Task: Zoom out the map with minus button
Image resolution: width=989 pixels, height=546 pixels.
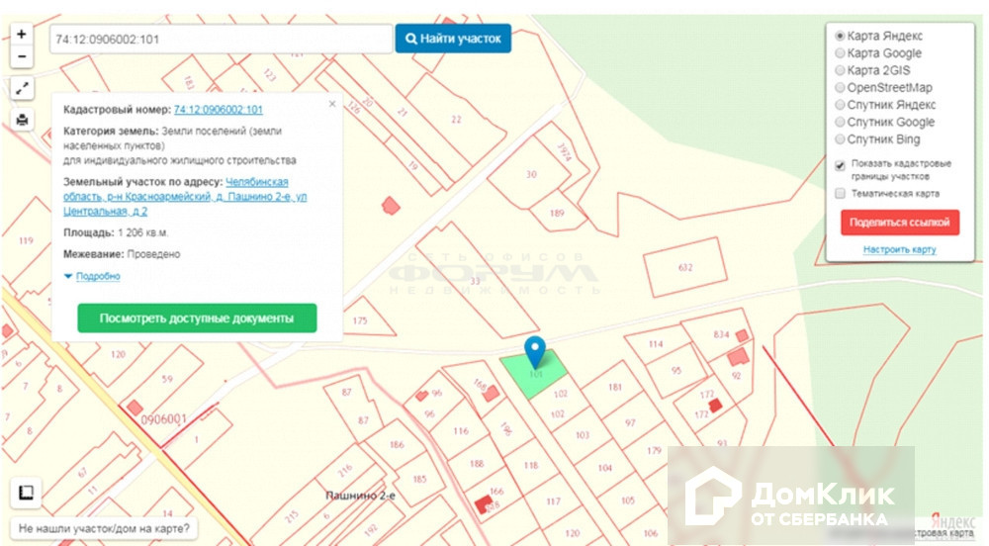Action: 22,56
